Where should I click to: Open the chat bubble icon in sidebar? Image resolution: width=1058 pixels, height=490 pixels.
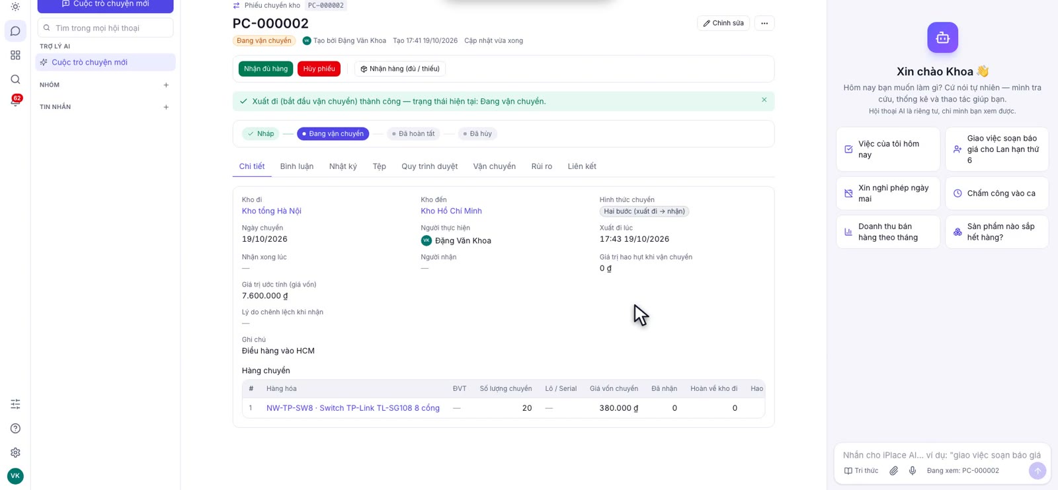point(15,31)
